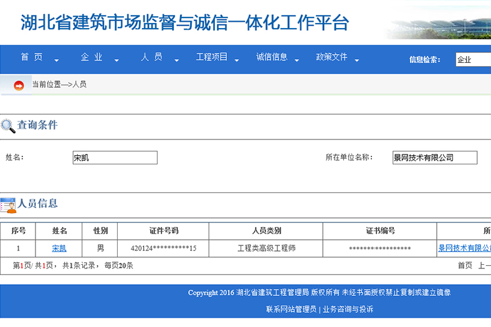491x327 pixels.
Task: Open the 工程项目 menu in navigation bar
Action: 212,57
